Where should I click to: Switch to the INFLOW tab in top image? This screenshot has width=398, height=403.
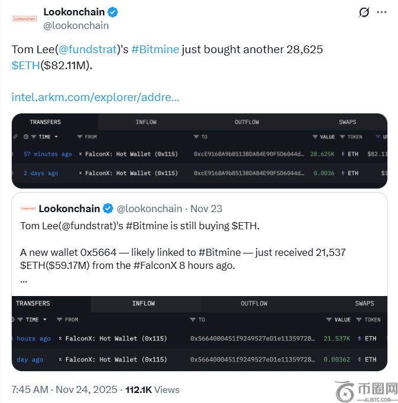146,122
